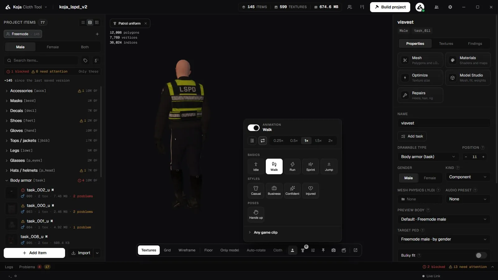Open the pop-out viewport icon
Viewport: 498px width, 280px height.
pos(355,250)
